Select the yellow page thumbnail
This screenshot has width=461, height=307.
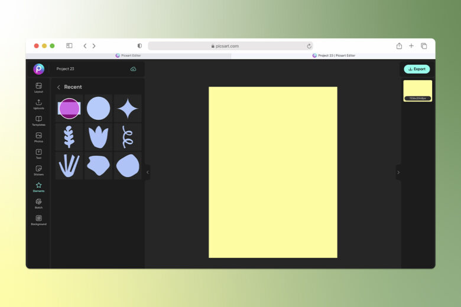click(417, 91)
